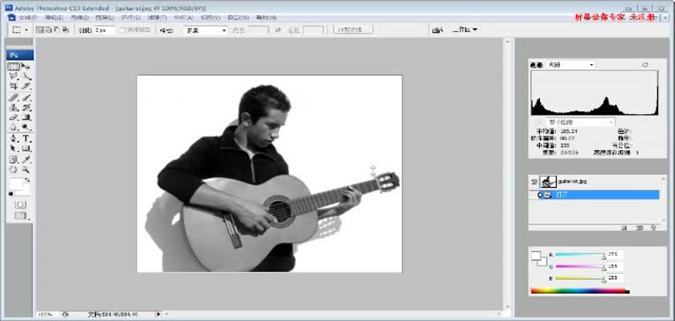Select the Move tool
Image resolution: width=675 pixels, height=321 pixels.
point(26,67)
